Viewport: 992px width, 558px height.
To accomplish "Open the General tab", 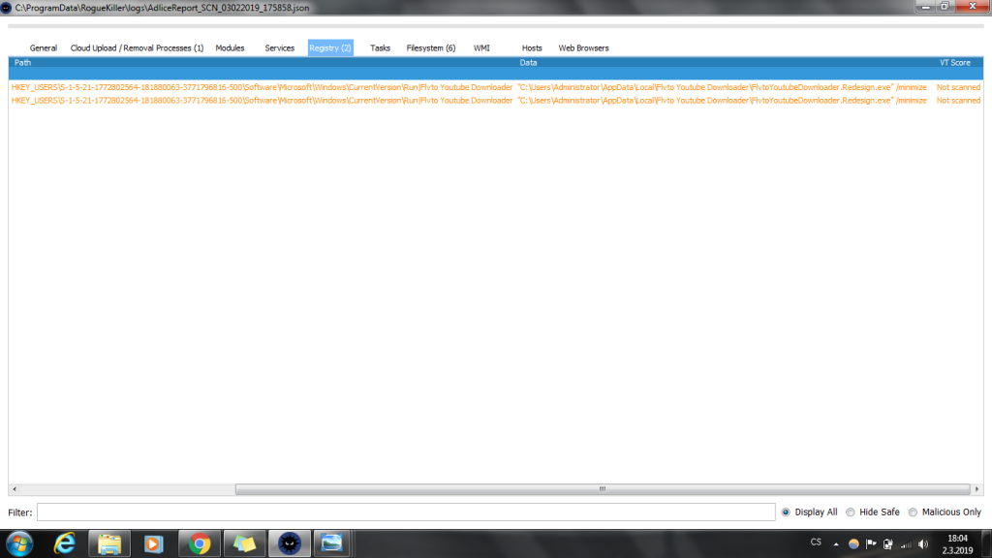I will [43, 48].
